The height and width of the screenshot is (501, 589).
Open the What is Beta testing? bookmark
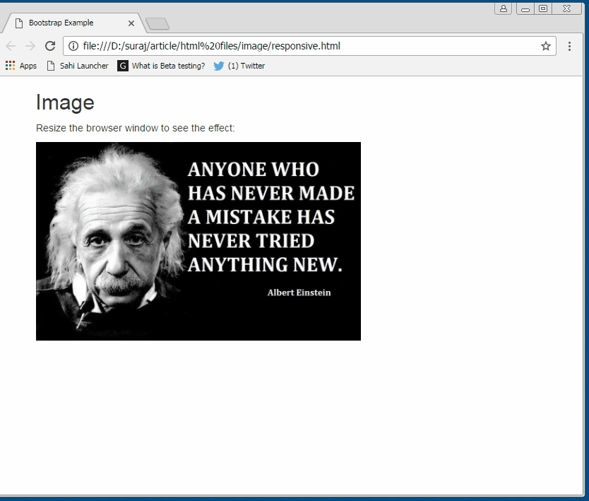pos(161,66)
